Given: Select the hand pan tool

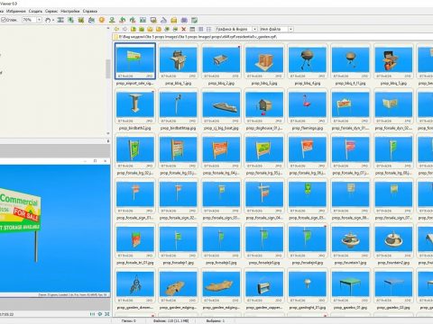Looking at the screenshot, I should click(48, 20).
